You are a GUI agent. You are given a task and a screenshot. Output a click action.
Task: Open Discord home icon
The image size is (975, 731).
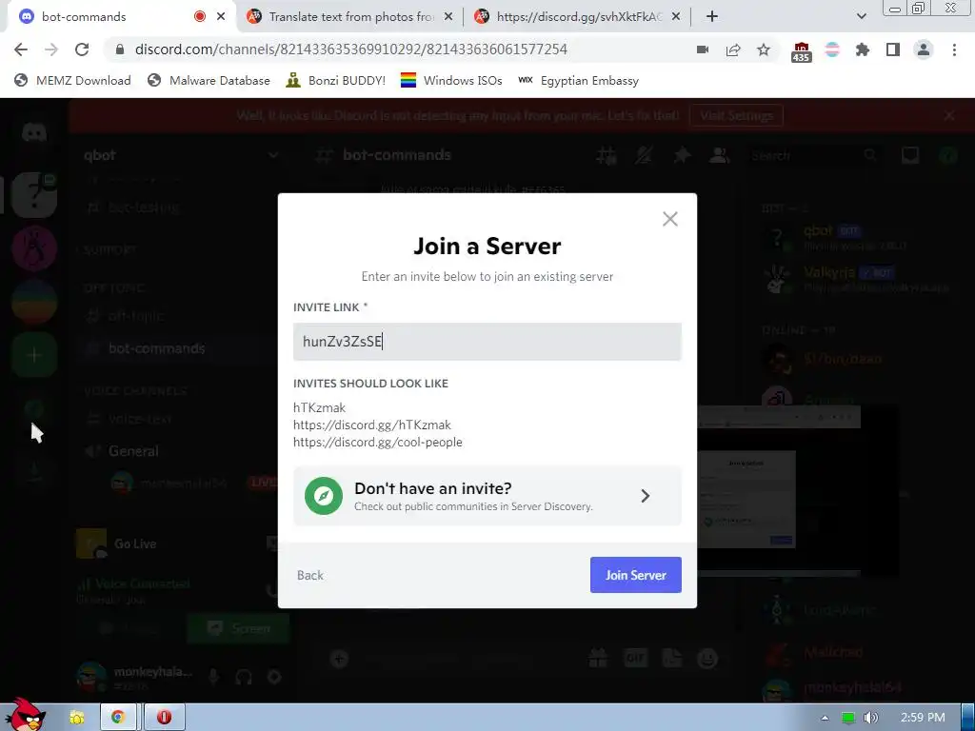pos(34,132)
